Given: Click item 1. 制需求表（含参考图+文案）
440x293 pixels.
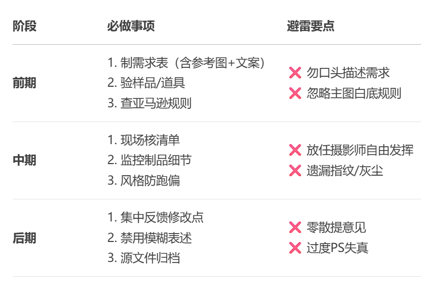Looking at the screenshot, I should click(x=186, y=63).
